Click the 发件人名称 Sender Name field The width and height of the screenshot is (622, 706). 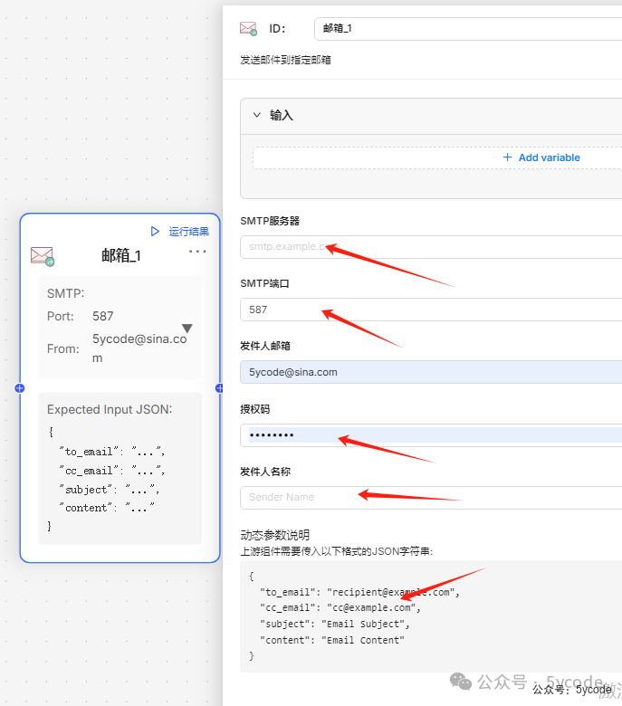[x=431, y=498]
